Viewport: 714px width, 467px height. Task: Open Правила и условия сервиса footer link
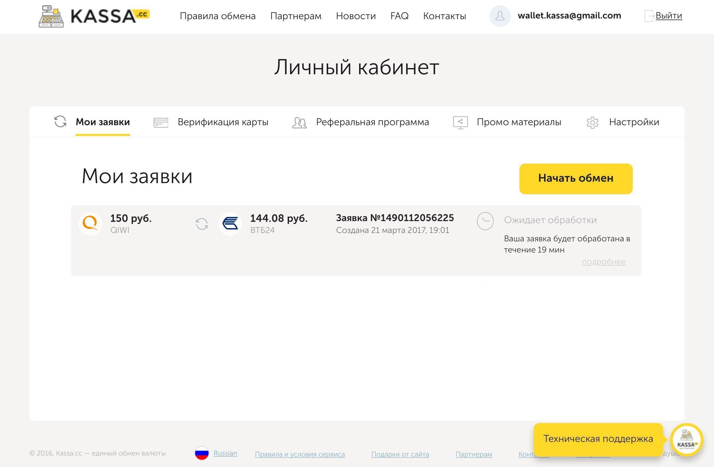[x=300, y=454]
